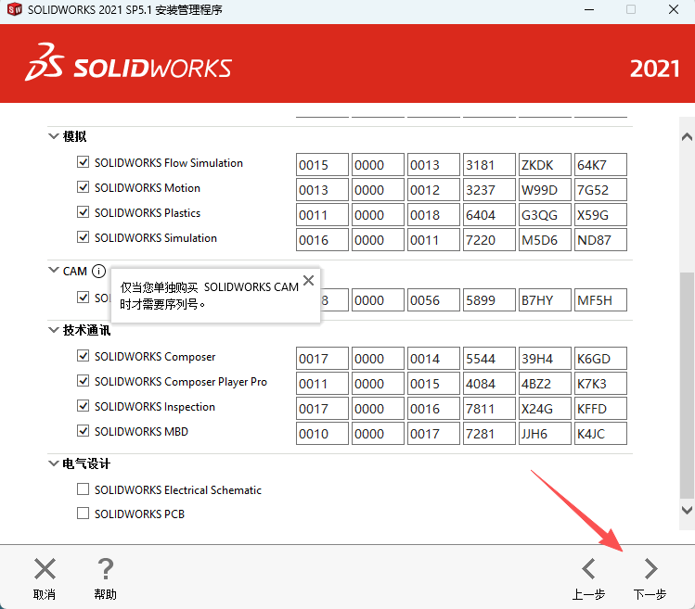Viewport: 695px width, 609px height.
Task: Click the Cancel X icon
Action: 45,569
